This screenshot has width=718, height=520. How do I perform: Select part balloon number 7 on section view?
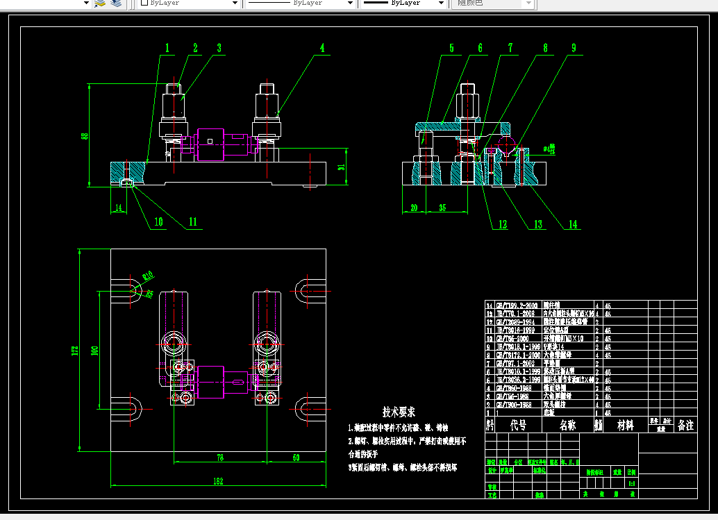point(510,48)
